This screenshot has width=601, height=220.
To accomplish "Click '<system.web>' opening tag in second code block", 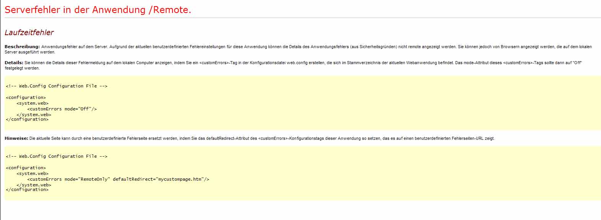I will 33,173.
